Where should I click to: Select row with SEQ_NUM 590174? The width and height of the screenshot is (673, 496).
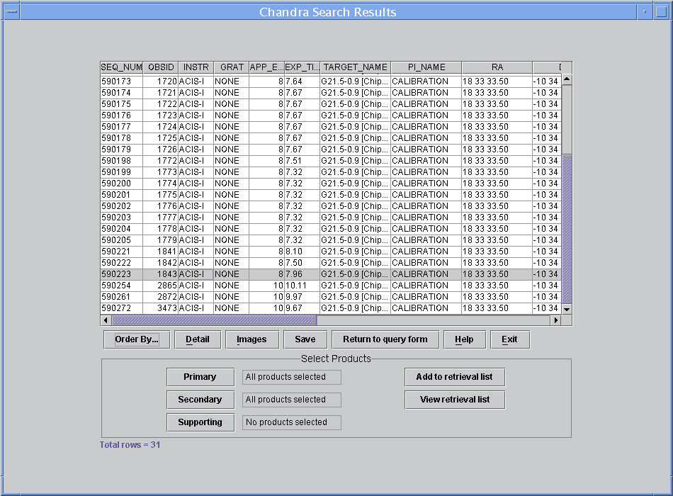(x=331, y=93)
